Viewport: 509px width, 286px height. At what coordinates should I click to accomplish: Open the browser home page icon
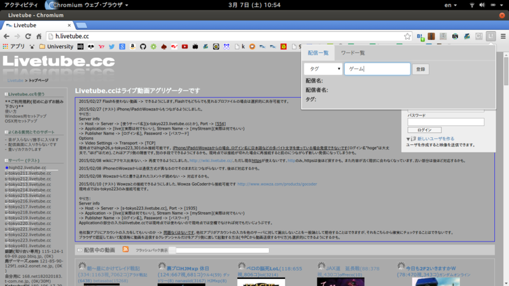(x=39, y=36)
